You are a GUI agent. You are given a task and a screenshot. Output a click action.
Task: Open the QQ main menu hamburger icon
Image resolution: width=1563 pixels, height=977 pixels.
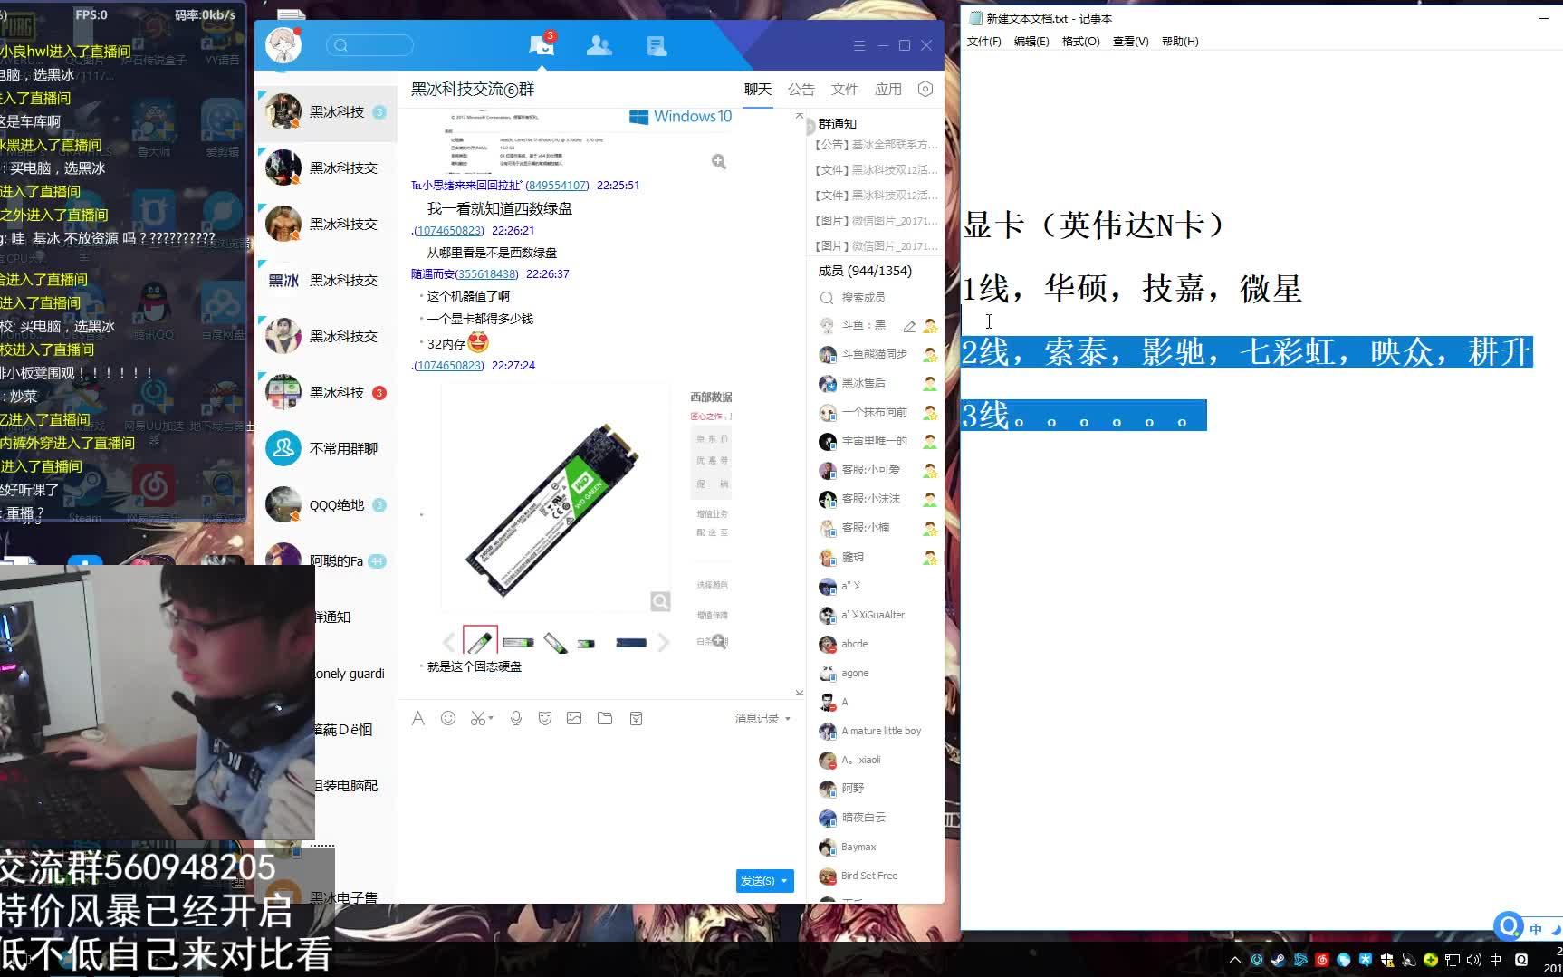[x=859, y=45]
